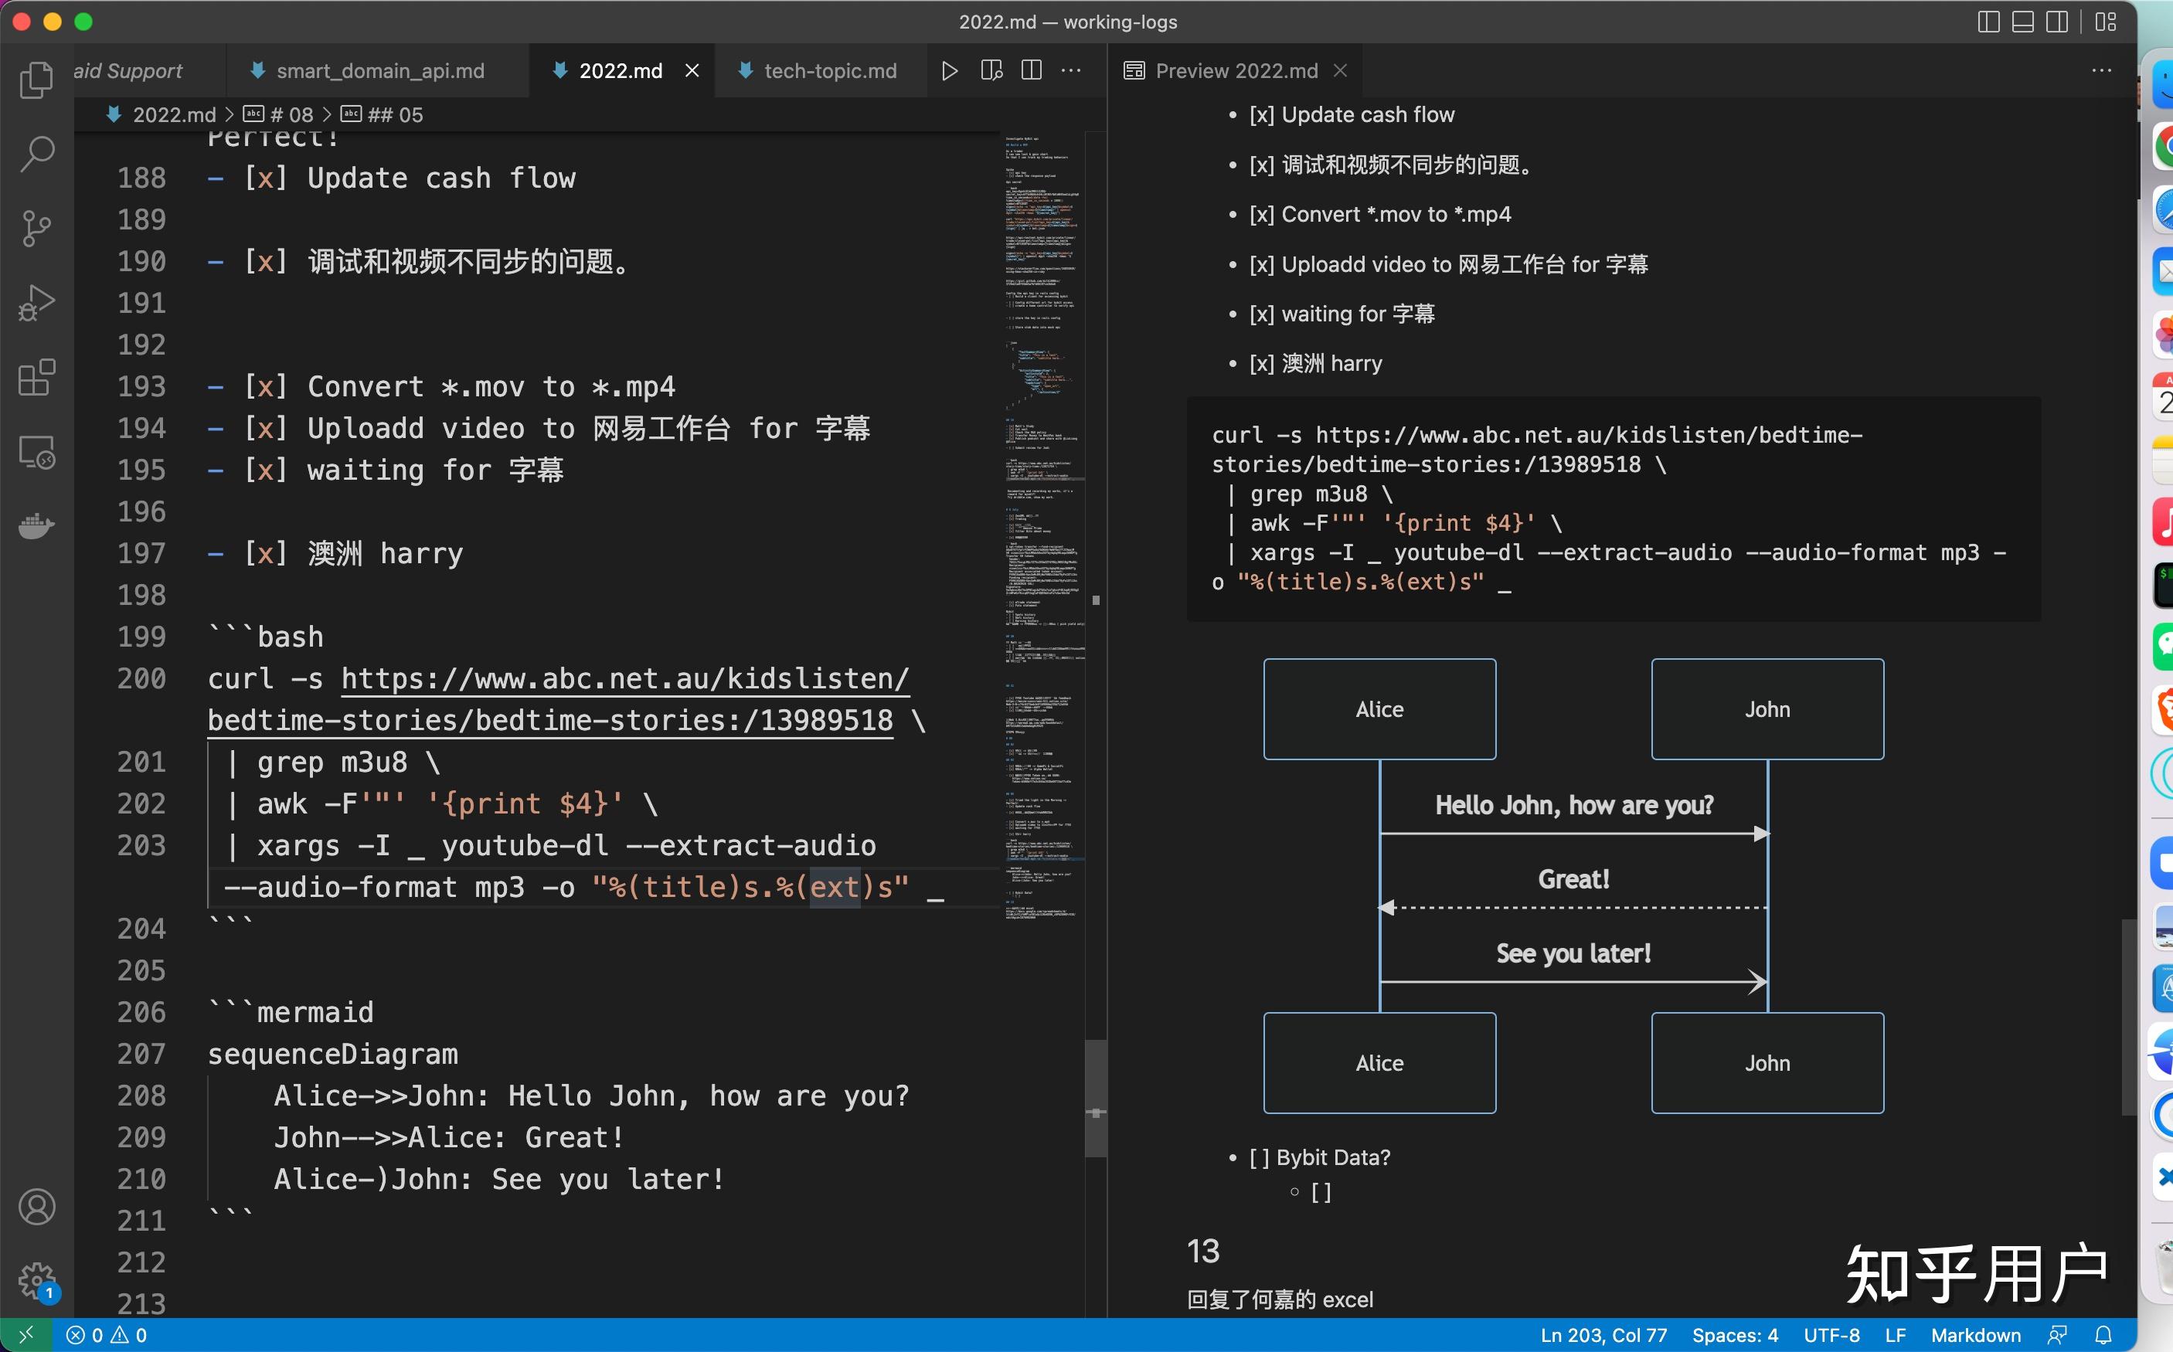Screen dimensions: 2173x1352
Task: Change language mode Markdown
Action: tap(1975, 1335)
